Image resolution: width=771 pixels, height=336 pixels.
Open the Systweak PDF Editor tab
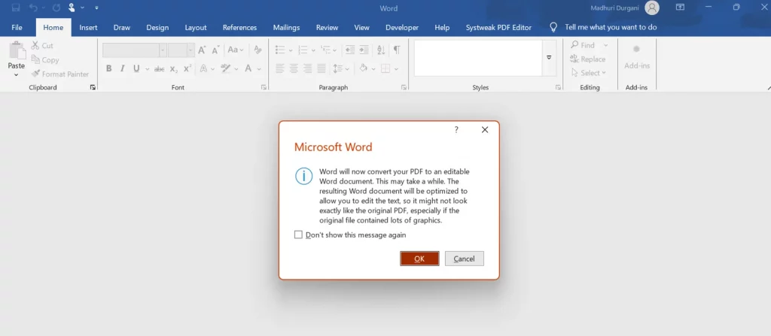click(x=498, y=28)
